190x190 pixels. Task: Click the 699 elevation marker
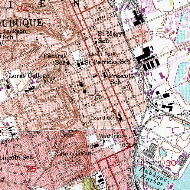[x=68, y=136]
